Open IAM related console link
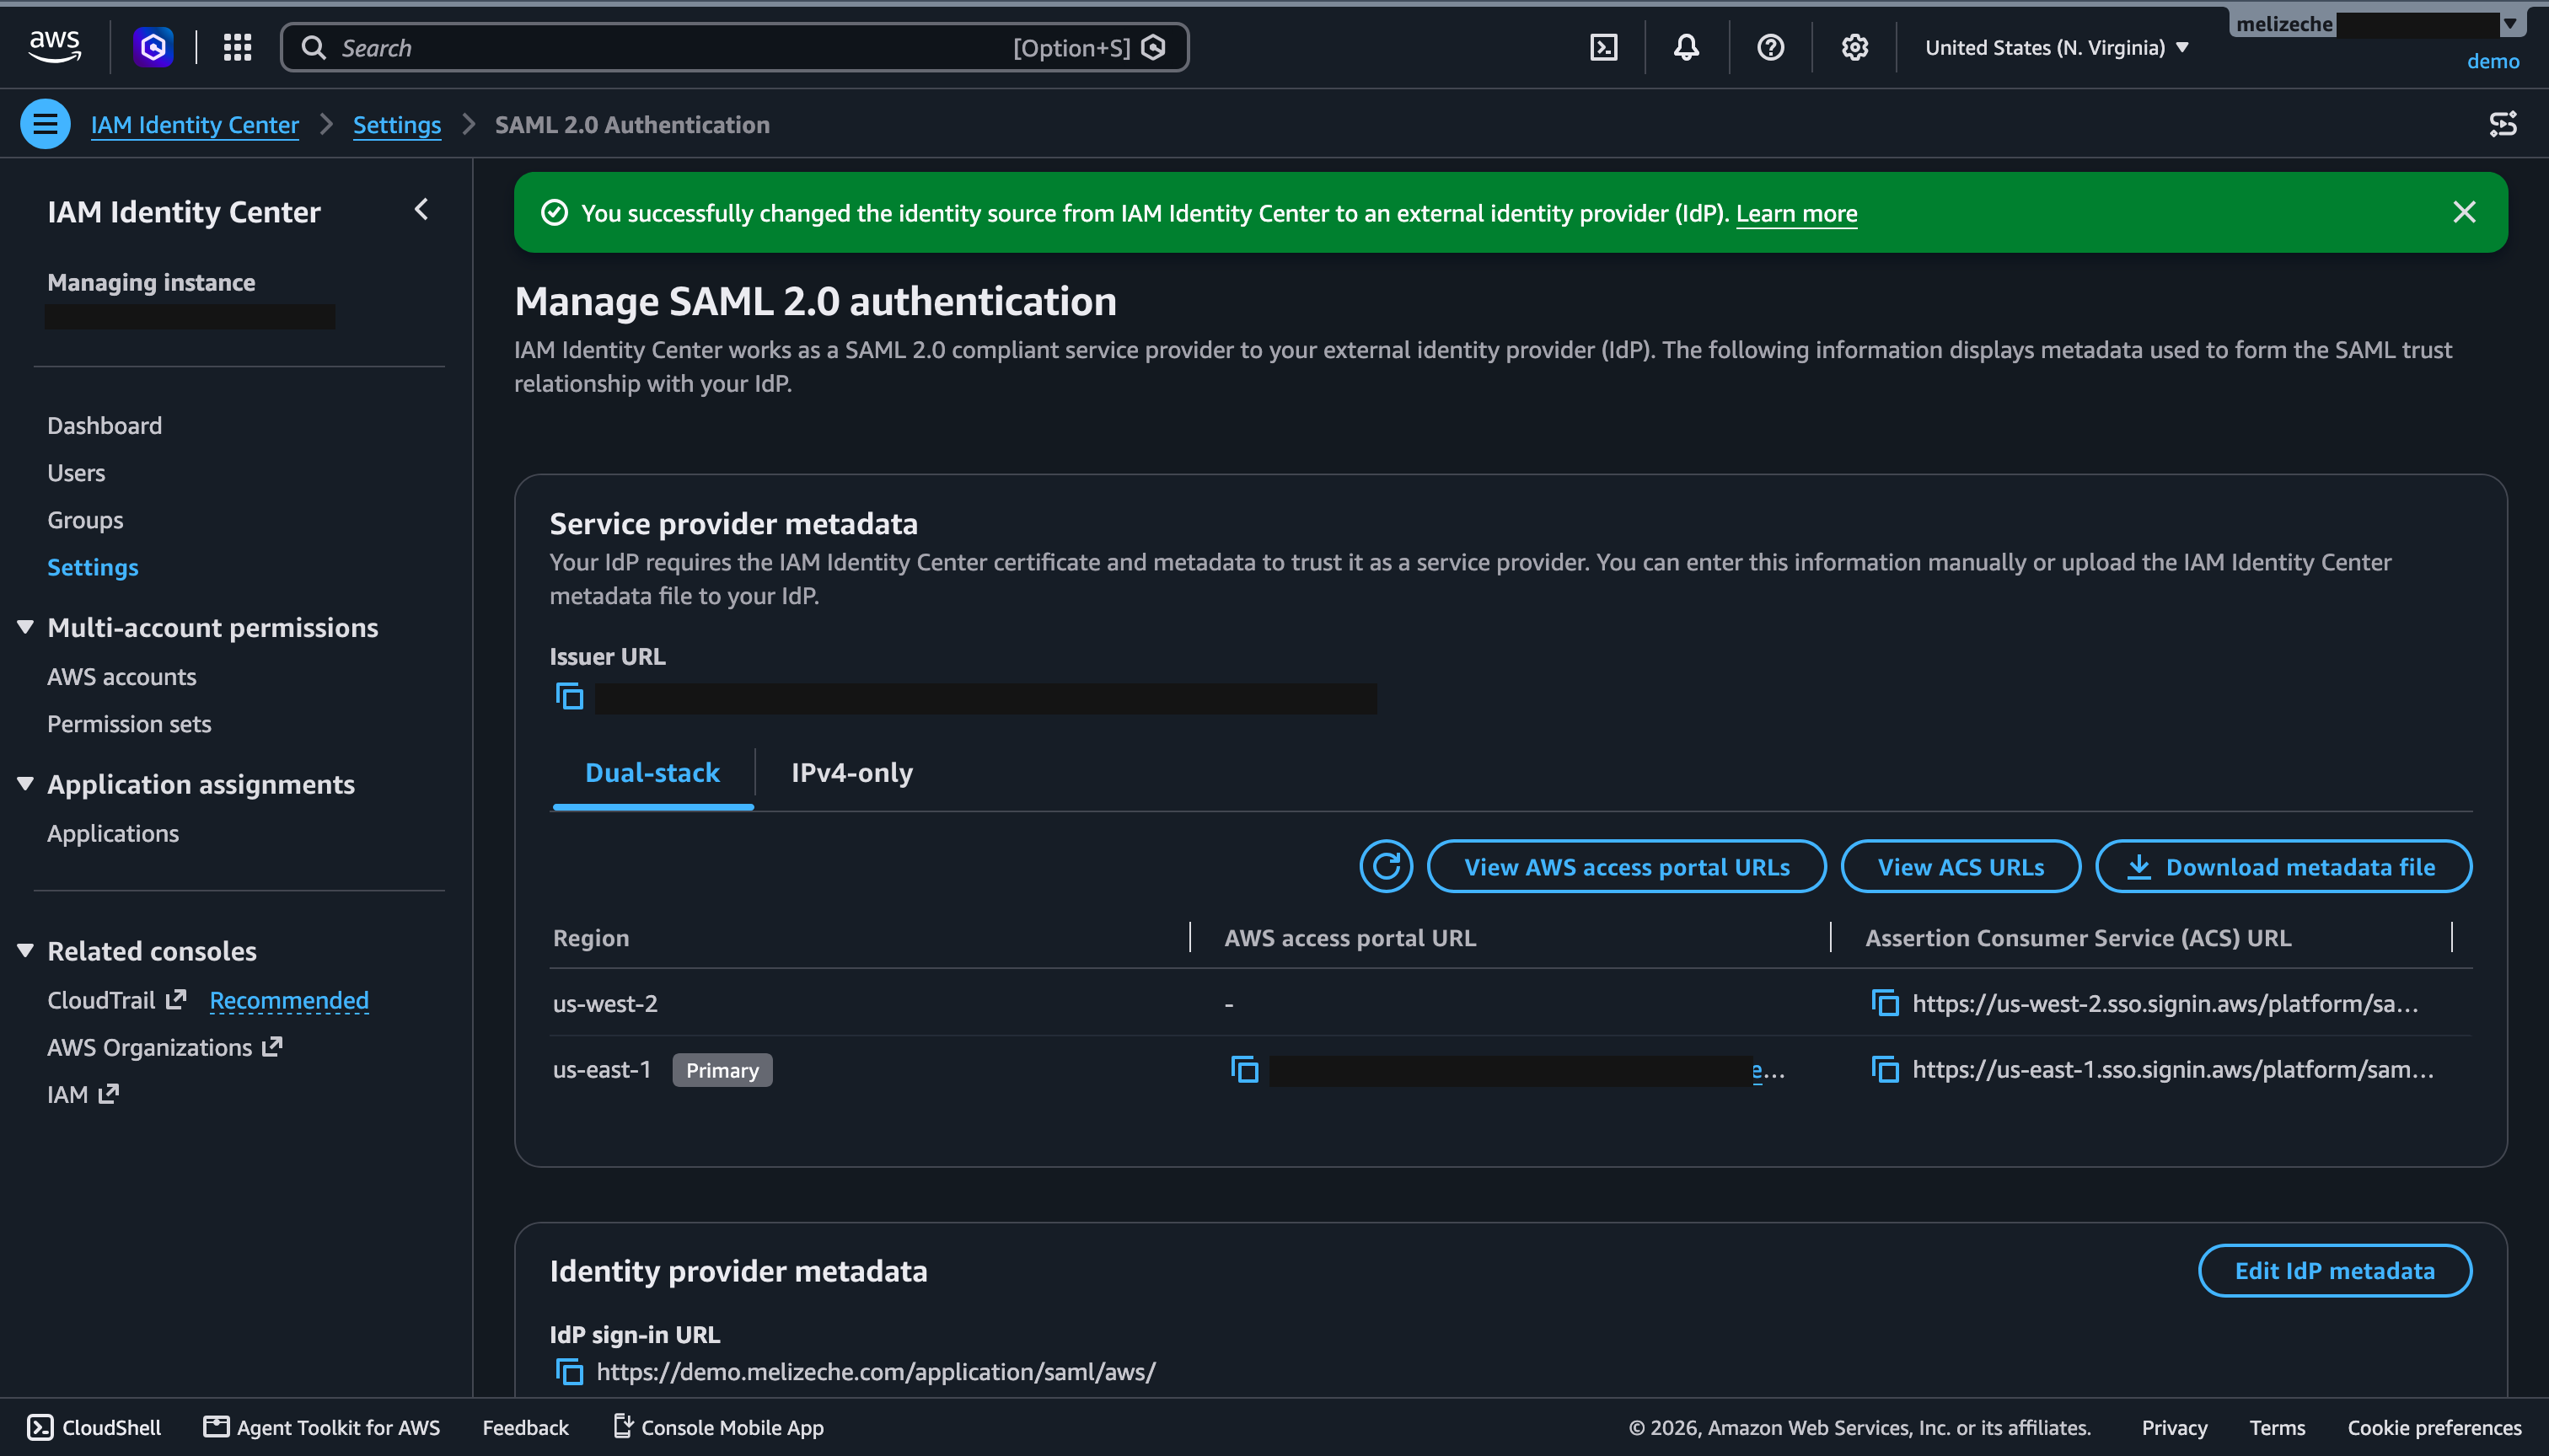The height and width of the screenshot is (1456, 2549). pyautogui.click(x=82, y=1094)
